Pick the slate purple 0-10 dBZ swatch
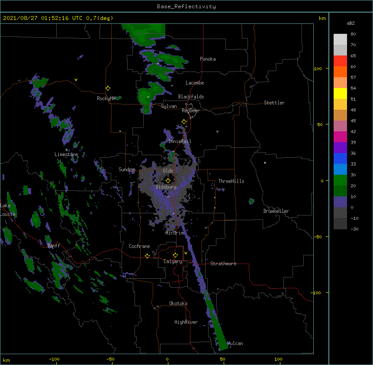 (340, 202)
